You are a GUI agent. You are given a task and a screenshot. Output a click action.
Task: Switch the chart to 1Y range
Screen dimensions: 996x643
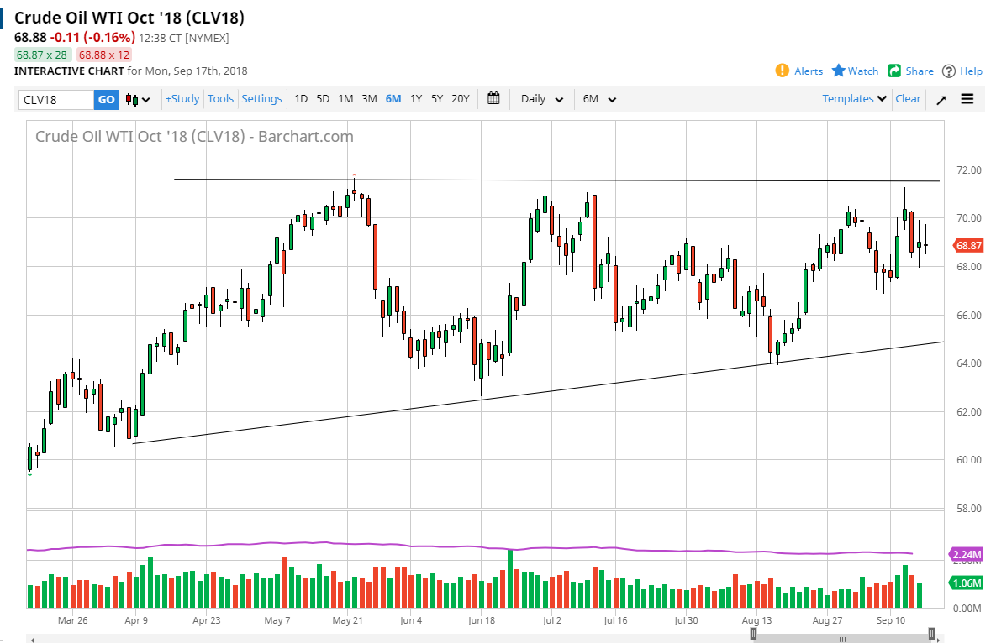tap(415, 99)
